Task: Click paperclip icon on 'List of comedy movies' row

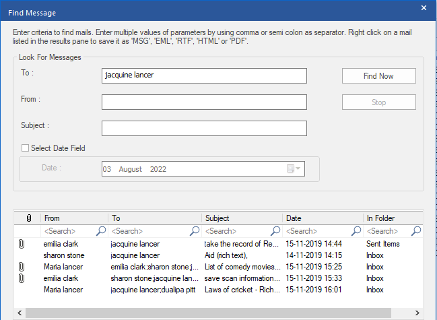Action: coord(22,267)
